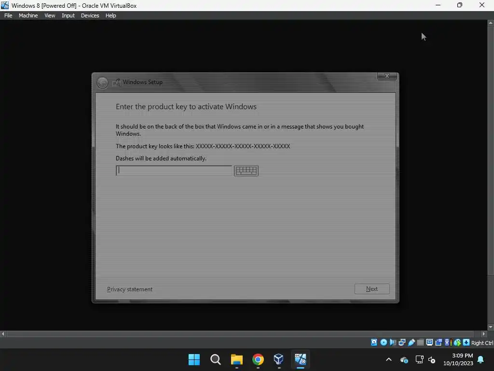Open the Input menu

tap(68, 15)
